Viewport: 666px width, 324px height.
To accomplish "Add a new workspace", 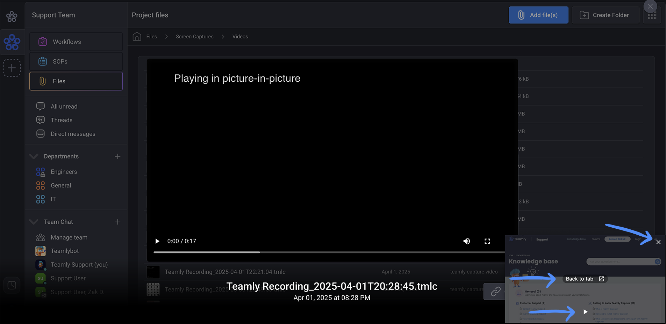I will (x=12, y=68).
